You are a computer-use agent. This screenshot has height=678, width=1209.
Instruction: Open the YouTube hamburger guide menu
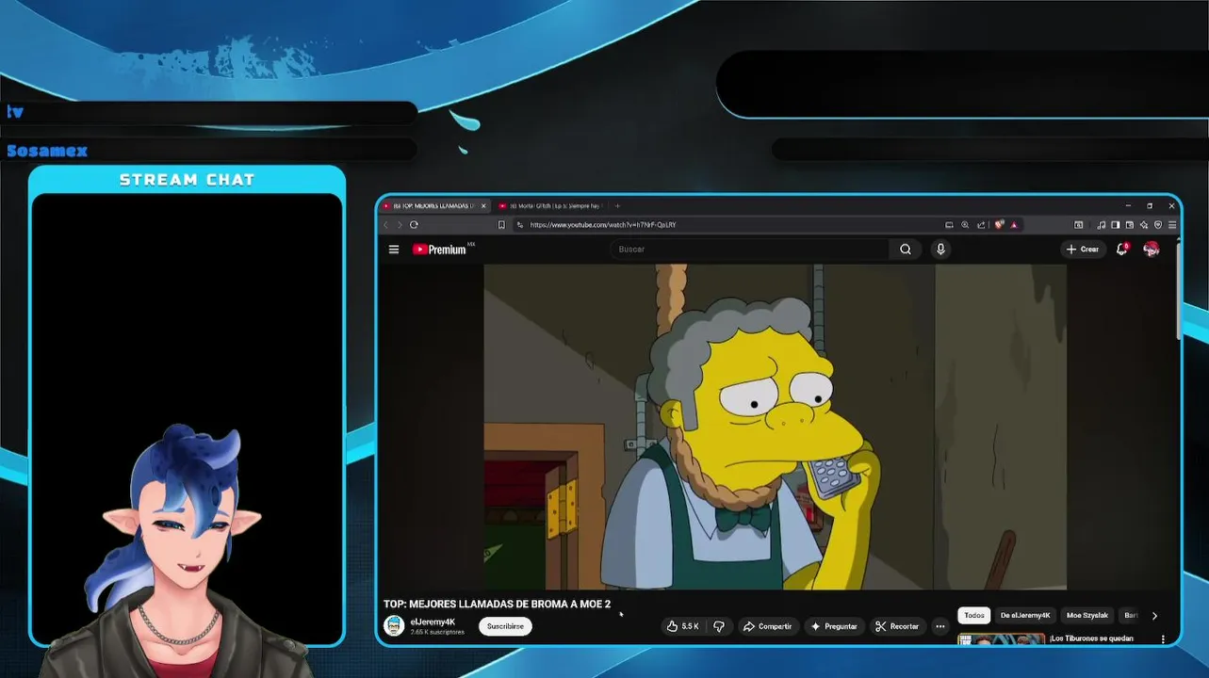pyautogui.click(x=394, y=250)
